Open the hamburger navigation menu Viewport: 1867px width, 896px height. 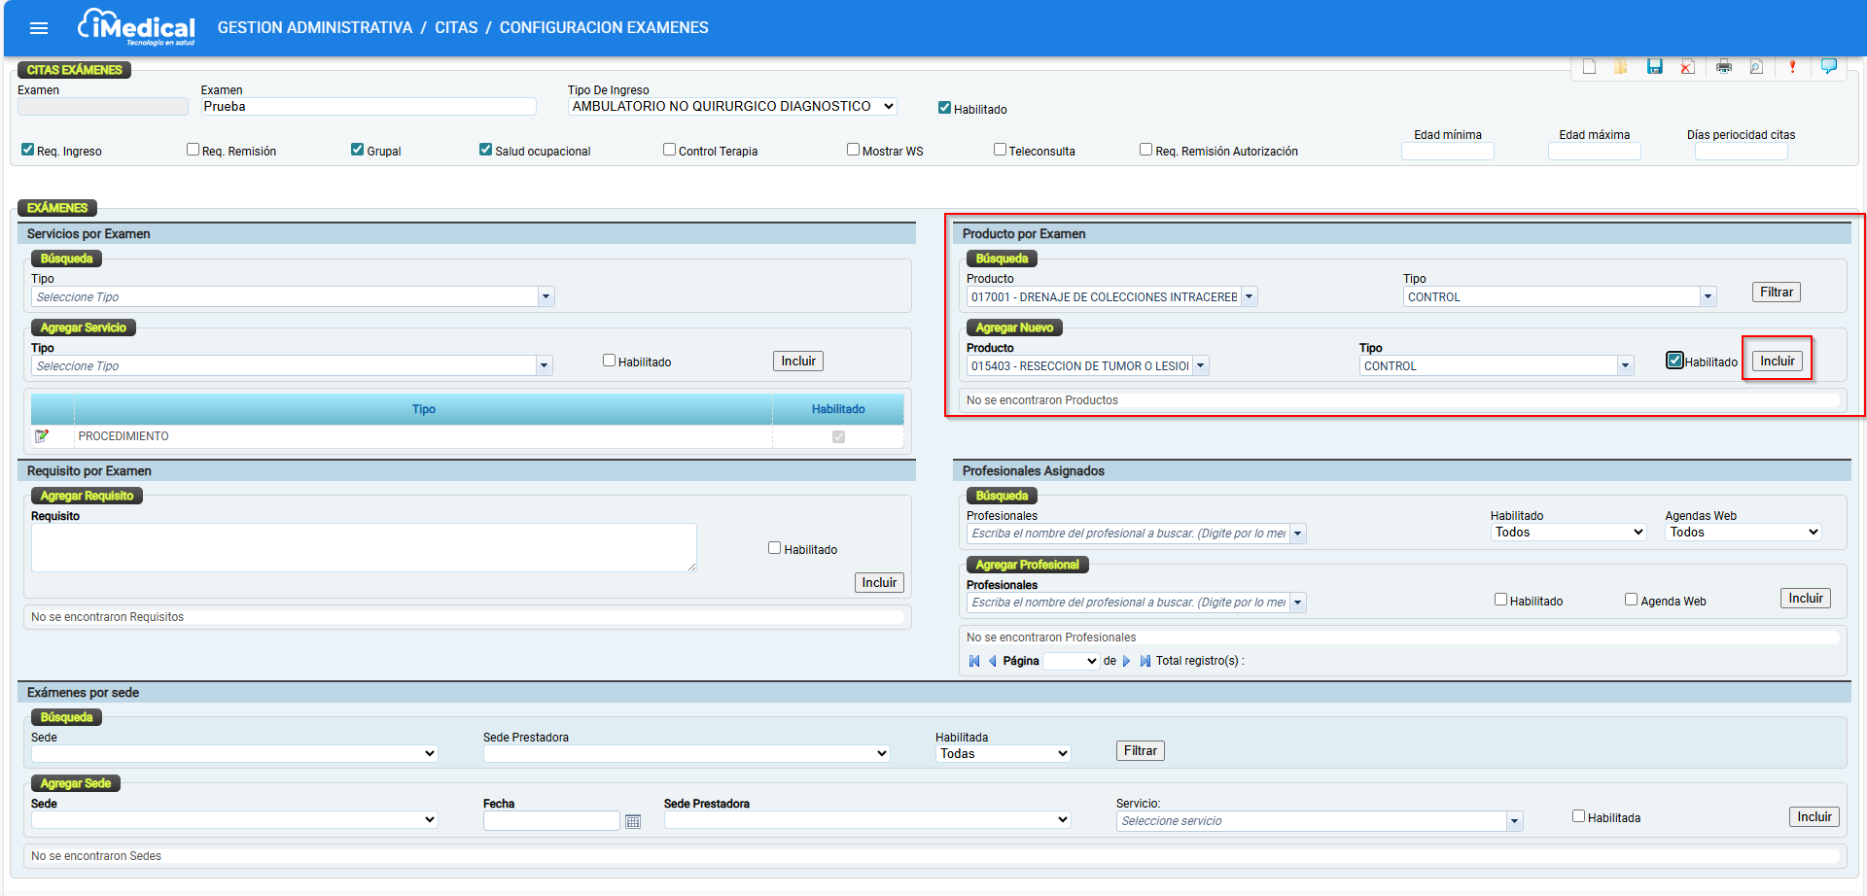pos(39,28)
